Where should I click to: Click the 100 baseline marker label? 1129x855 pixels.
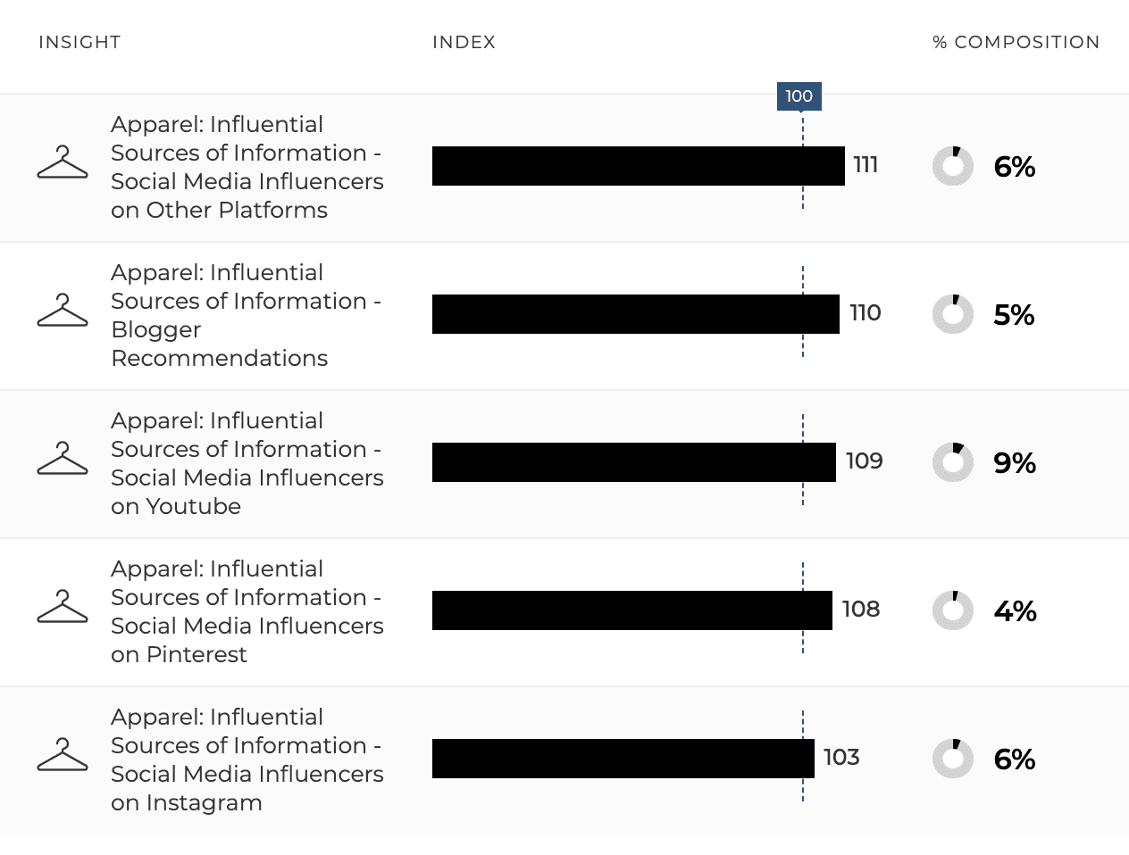click(x=799, y=96)
